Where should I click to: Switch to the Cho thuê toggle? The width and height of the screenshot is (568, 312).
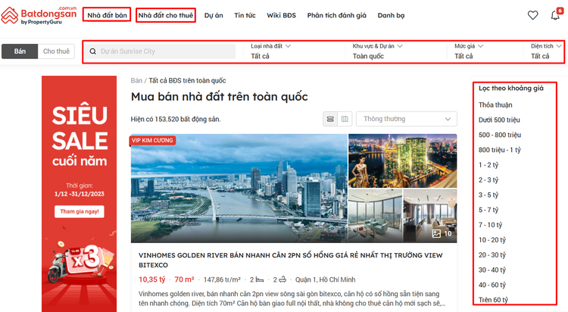tap(56, 51)
